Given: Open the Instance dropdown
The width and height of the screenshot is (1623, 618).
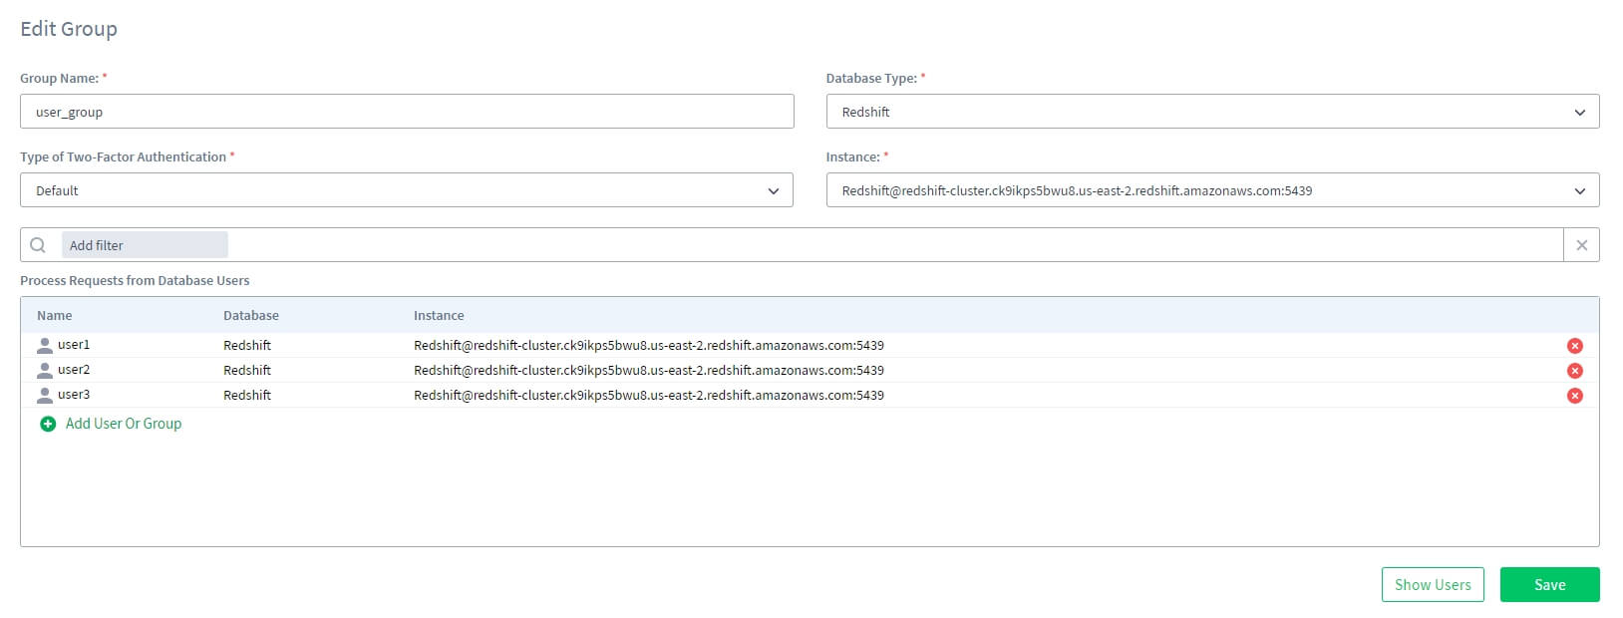Looking at the screenshot, I should (1212, 190).
